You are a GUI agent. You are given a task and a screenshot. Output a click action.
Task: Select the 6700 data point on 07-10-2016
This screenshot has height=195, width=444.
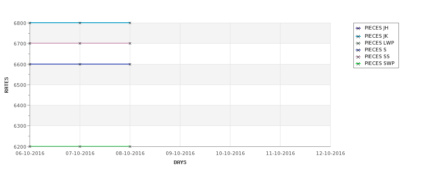coord(80,43)
